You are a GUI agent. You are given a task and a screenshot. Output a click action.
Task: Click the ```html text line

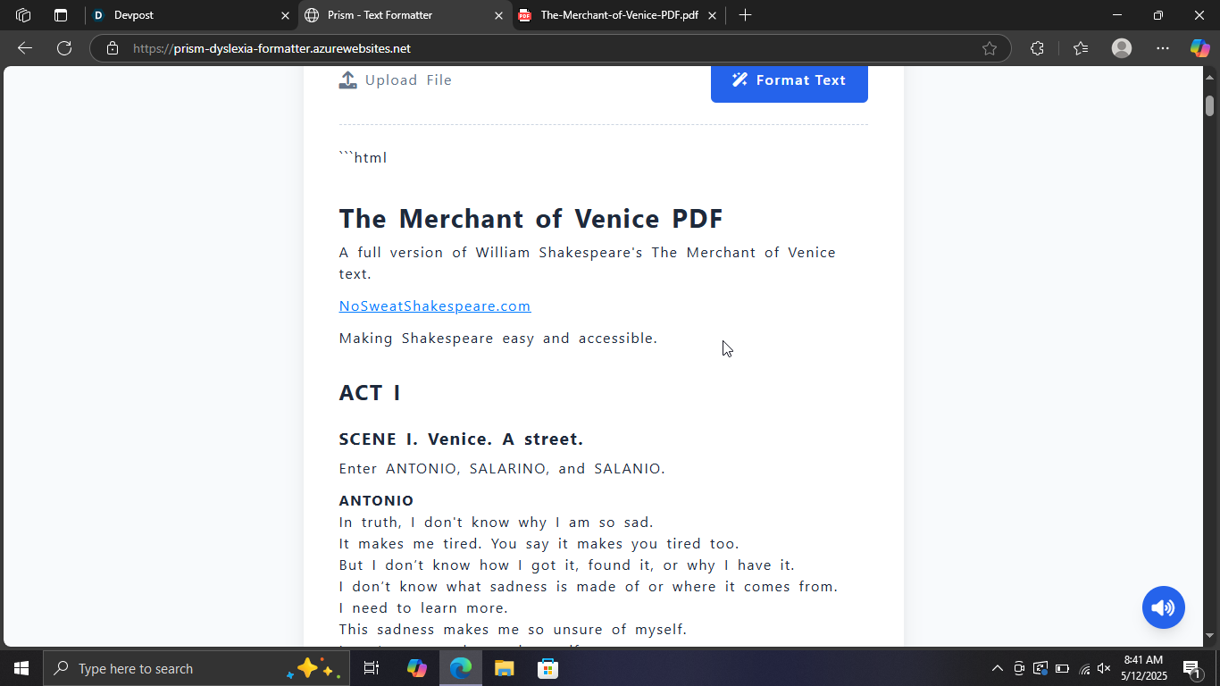pyautogui.click(x=363, y=158)
